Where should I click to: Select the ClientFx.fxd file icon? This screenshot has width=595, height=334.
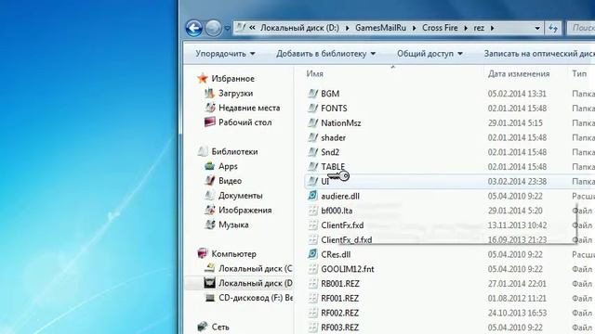[312, 225]
